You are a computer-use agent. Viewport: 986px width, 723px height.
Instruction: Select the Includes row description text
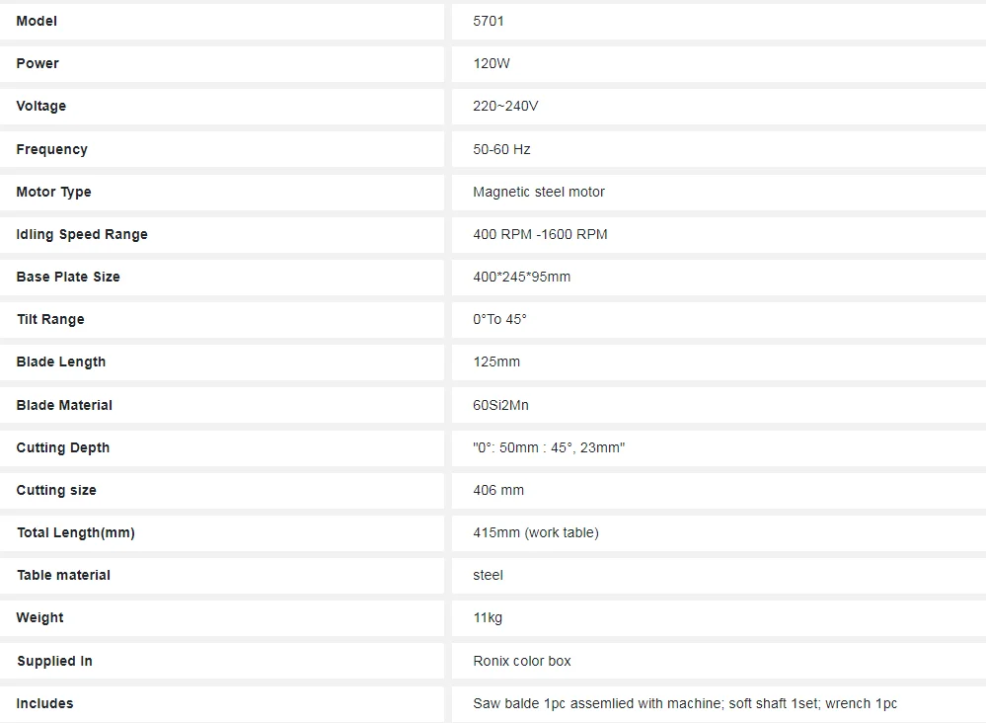(x=685, y=703)
